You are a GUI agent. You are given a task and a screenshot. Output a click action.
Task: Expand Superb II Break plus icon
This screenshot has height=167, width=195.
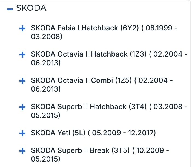pos(23,151)
